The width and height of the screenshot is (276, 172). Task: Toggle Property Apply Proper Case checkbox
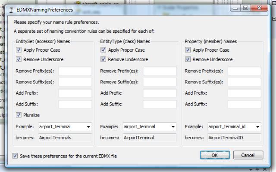tap(188, 50)
